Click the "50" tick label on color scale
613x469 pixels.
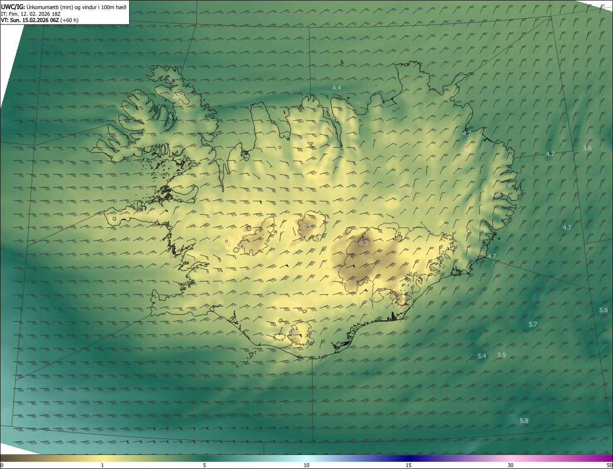(609, 466)
